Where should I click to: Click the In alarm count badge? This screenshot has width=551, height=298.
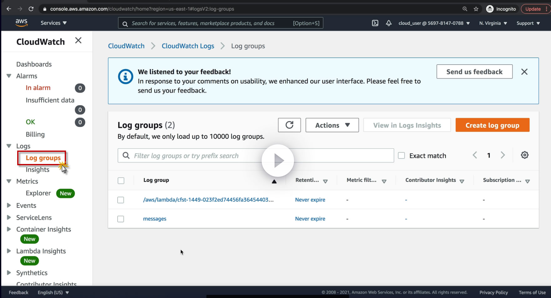pos(80,88)
